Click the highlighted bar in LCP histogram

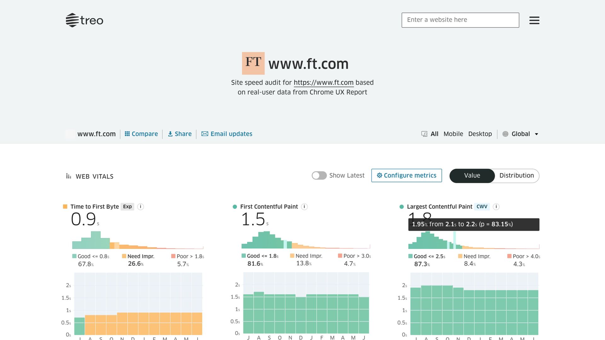pos(455,240)
